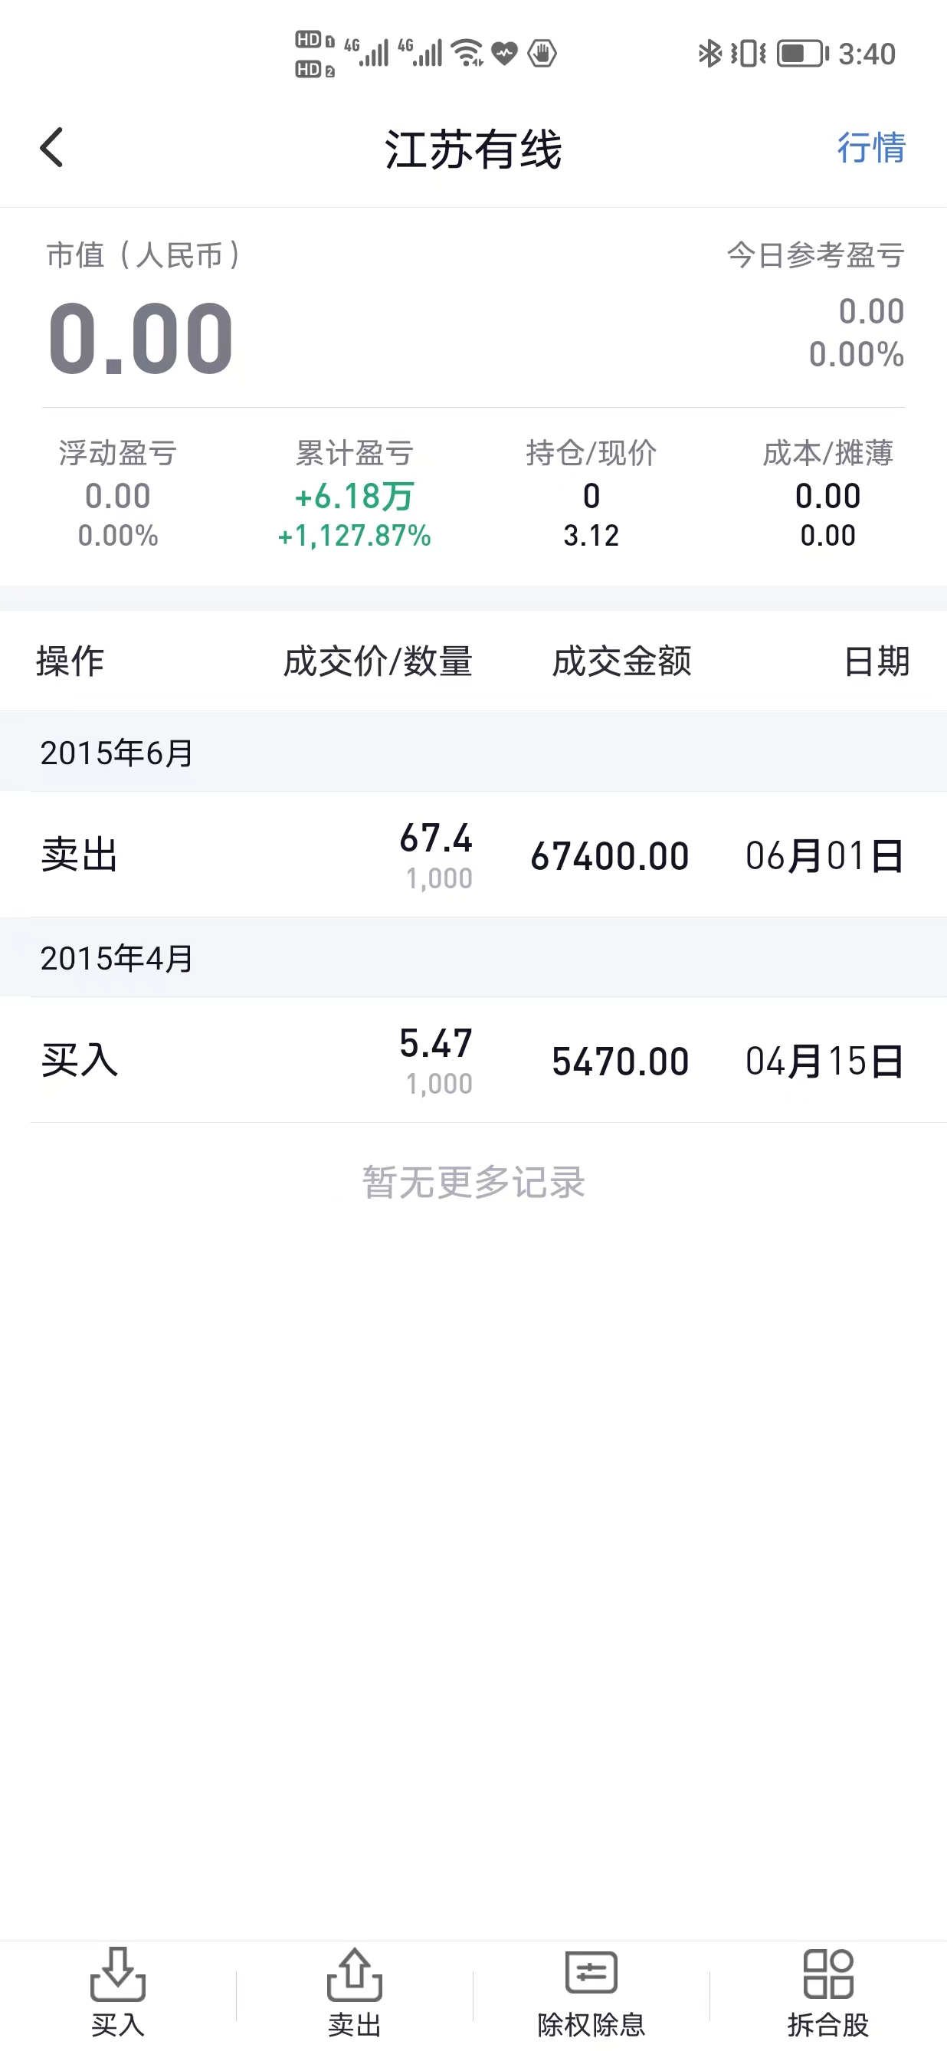Tap the 成本/摊薄 value field
Viewport: 947px width, 2051px height.
coord(827,514)
